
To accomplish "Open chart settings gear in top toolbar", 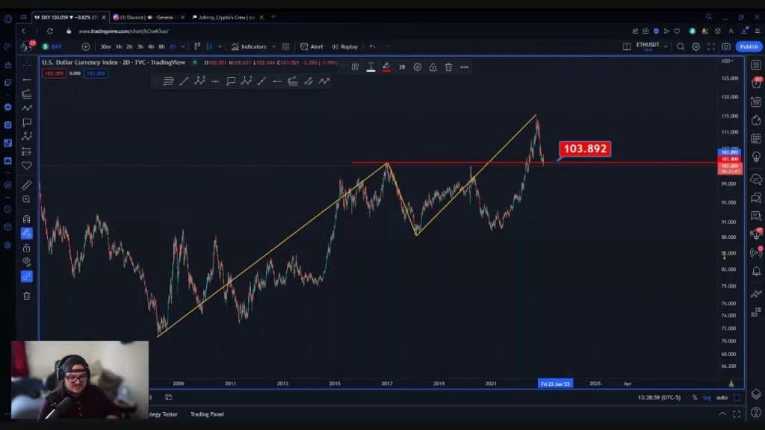I will coord(696,46).
